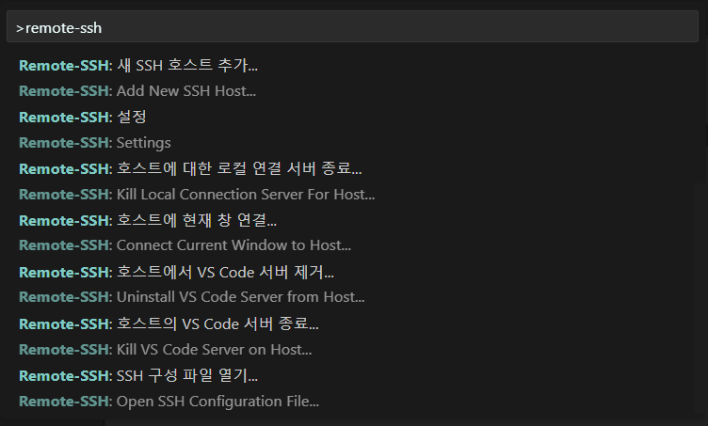708x426 pixels.
Task: Click 'Kill Local Connection Server For Host...' text
Action: [246, 195]
